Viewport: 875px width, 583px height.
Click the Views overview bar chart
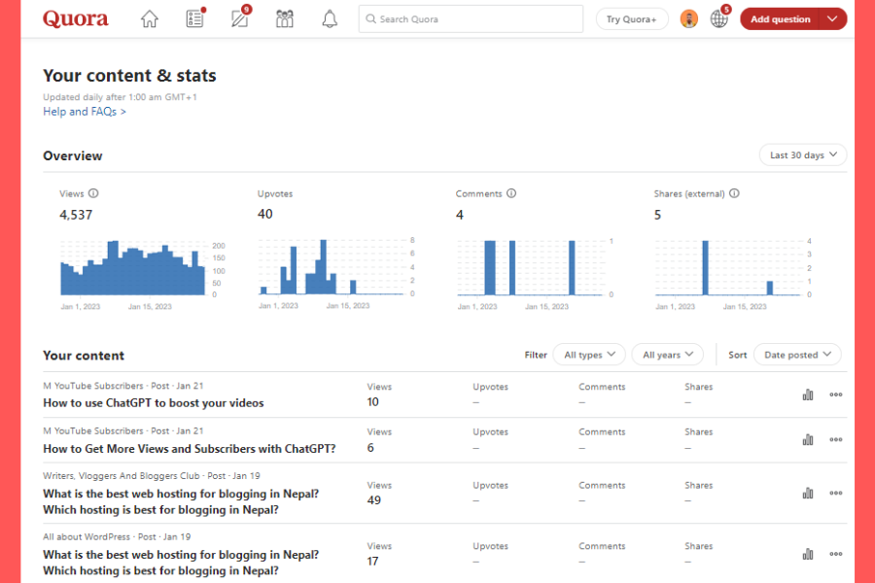coord(133,268)
